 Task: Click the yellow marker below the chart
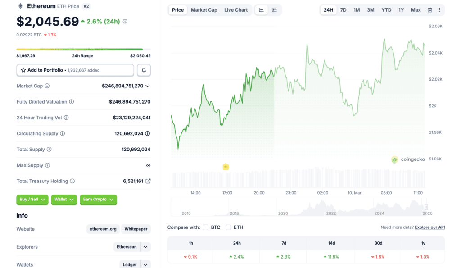pos(226,167)
